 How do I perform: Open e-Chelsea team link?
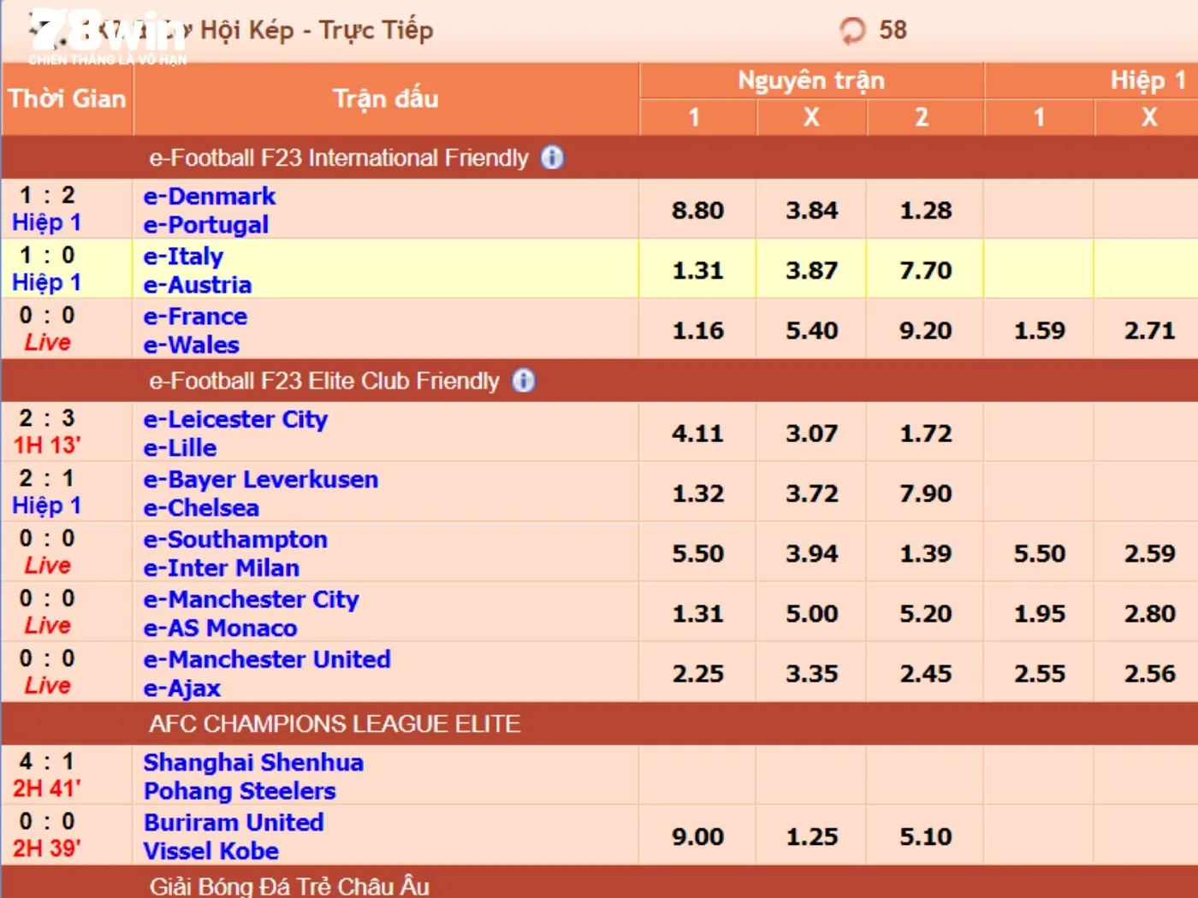pos(201,508)
